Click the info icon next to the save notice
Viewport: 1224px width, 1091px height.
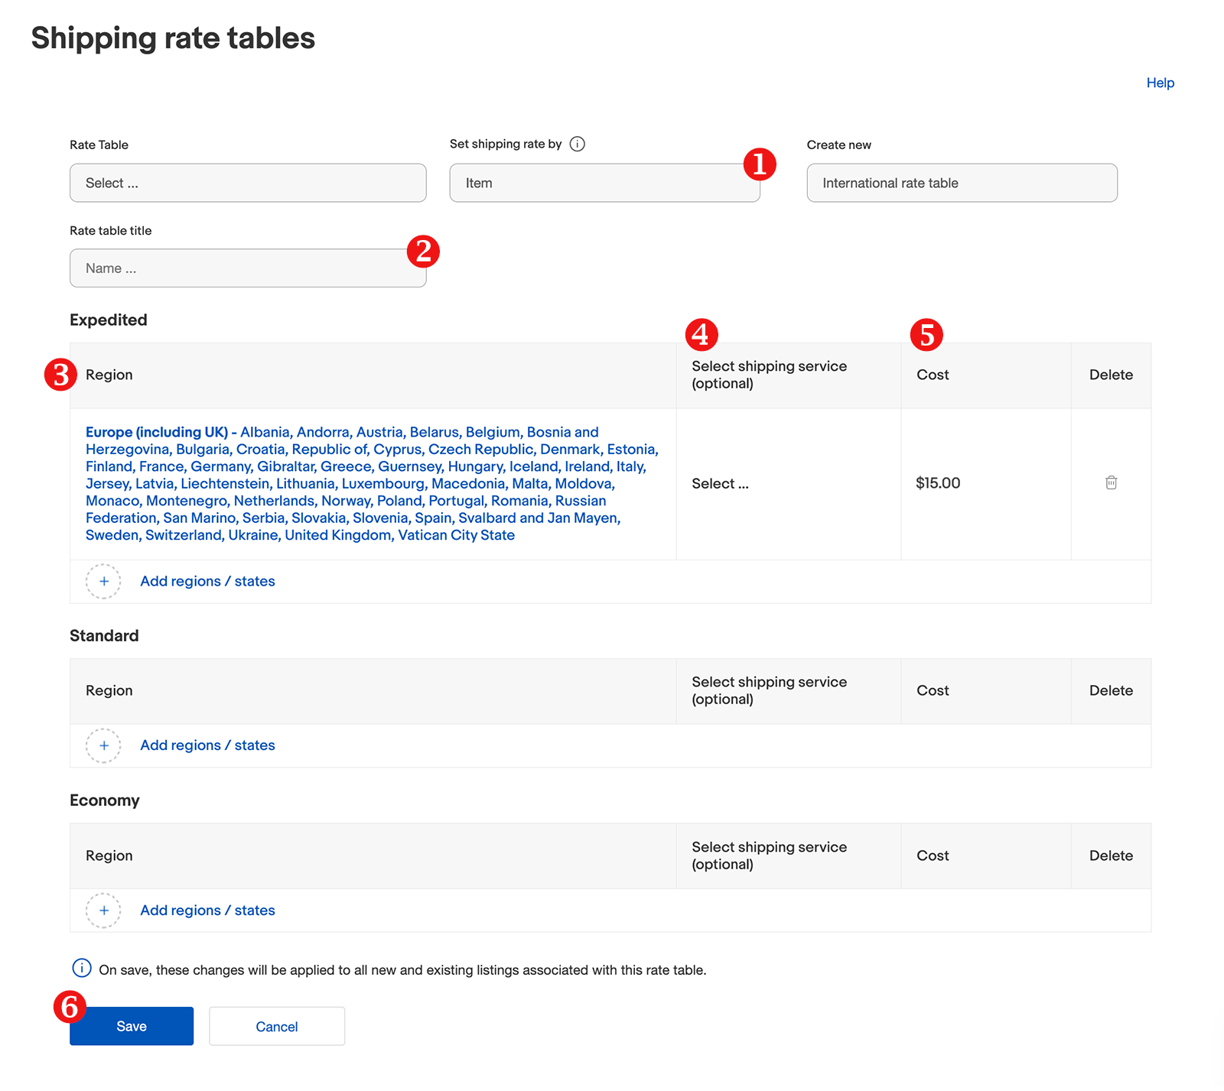(x=81, y=969)
